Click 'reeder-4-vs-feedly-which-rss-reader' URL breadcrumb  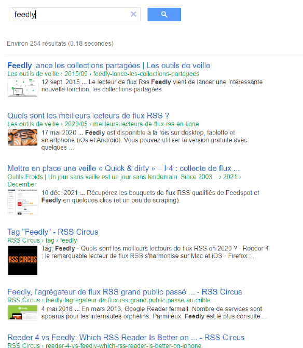[123, 345]
